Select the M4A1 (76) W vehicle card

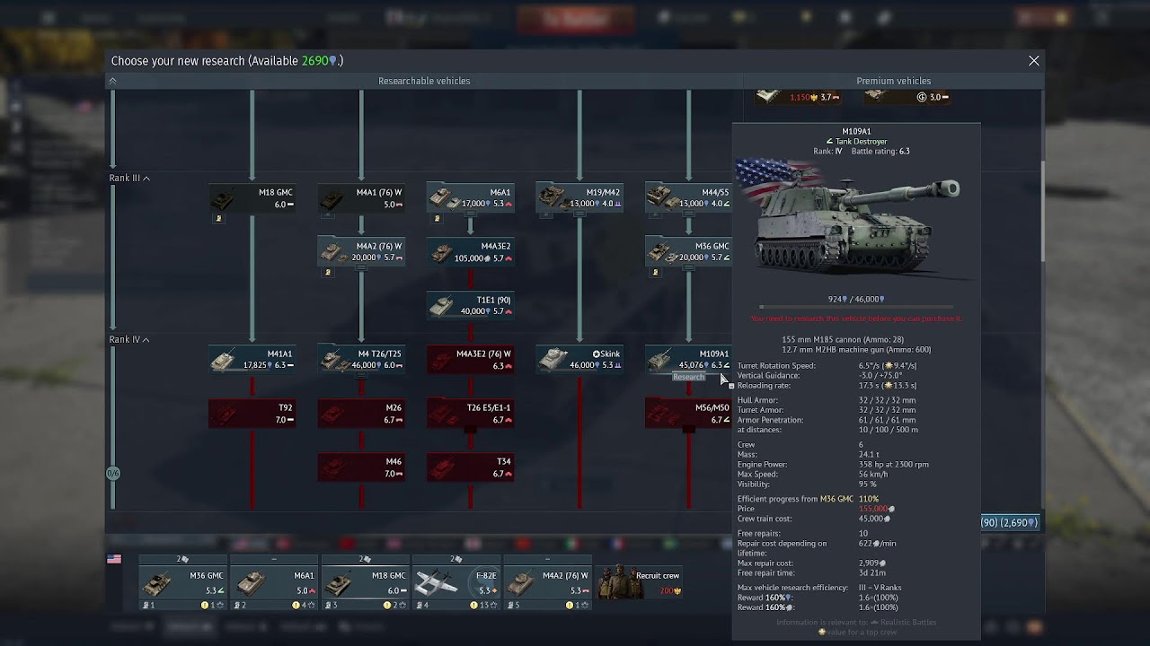coord(361,198)
